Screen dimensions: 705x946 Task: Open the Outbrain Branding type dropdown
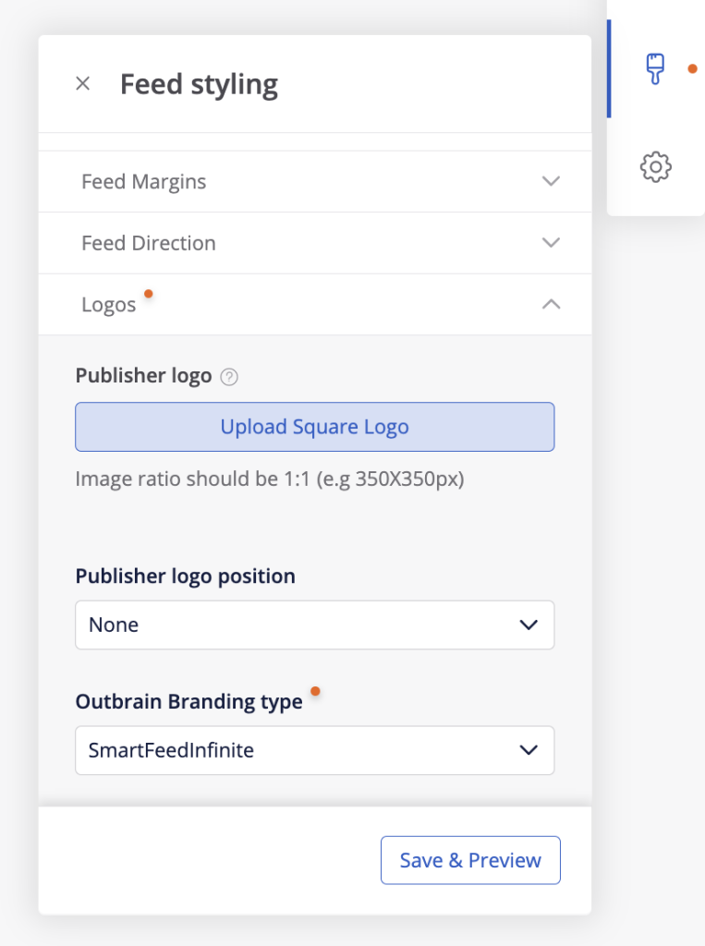click(x=314, y=750)
